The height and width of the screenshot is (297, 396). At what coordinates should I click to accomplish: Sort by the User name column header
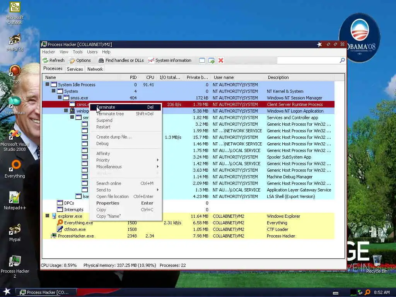pos(238,77)
